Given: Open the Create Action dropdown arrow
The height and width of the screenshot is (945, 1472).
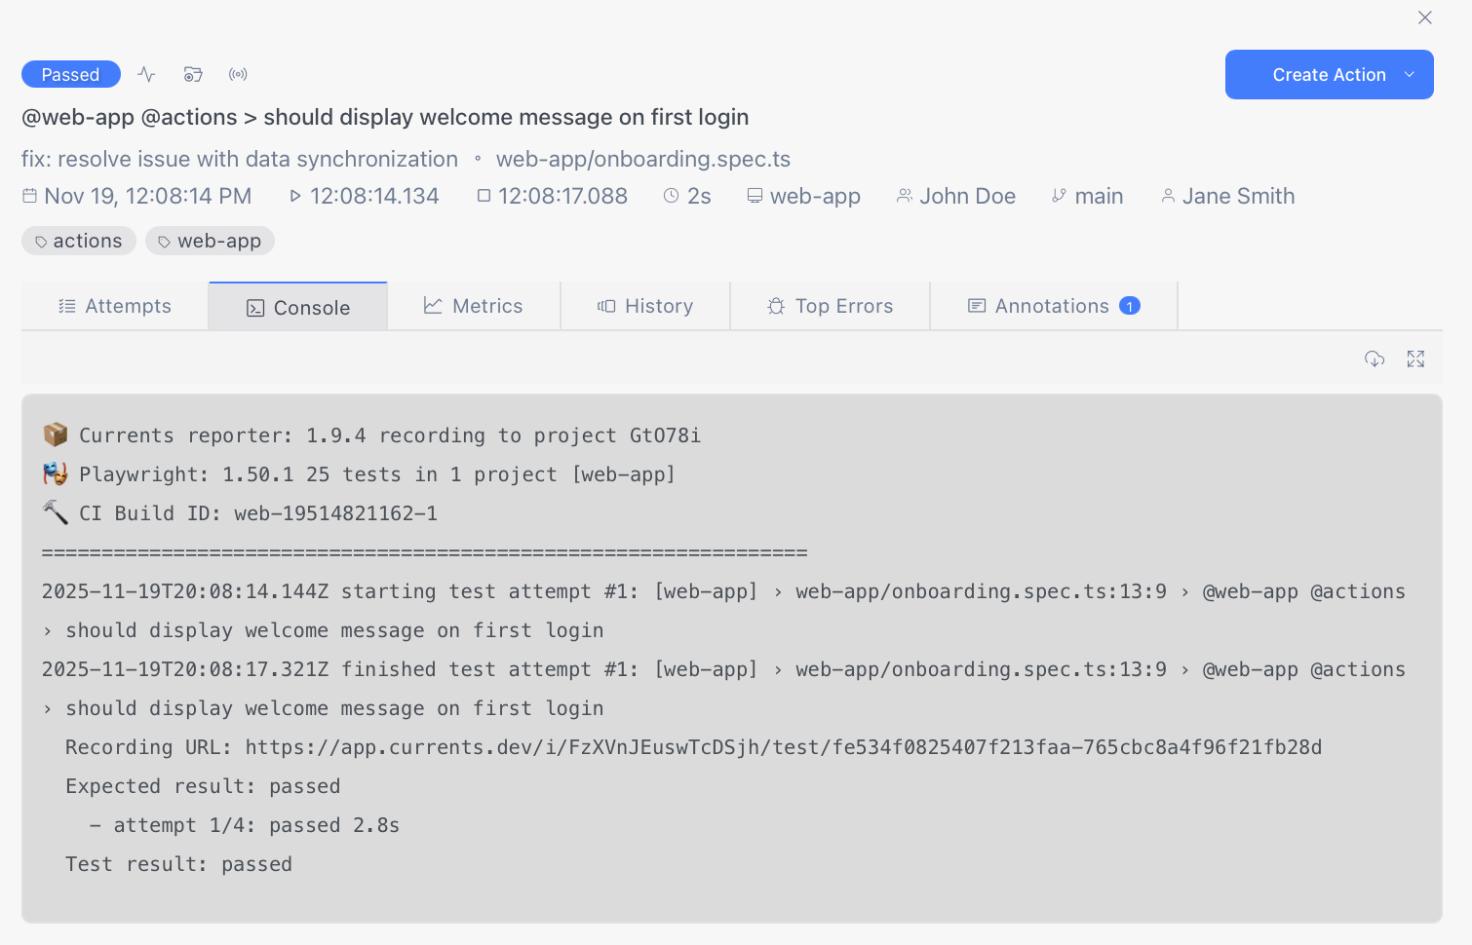Looking at the screenshot, I should click(x=1409, y=75).
